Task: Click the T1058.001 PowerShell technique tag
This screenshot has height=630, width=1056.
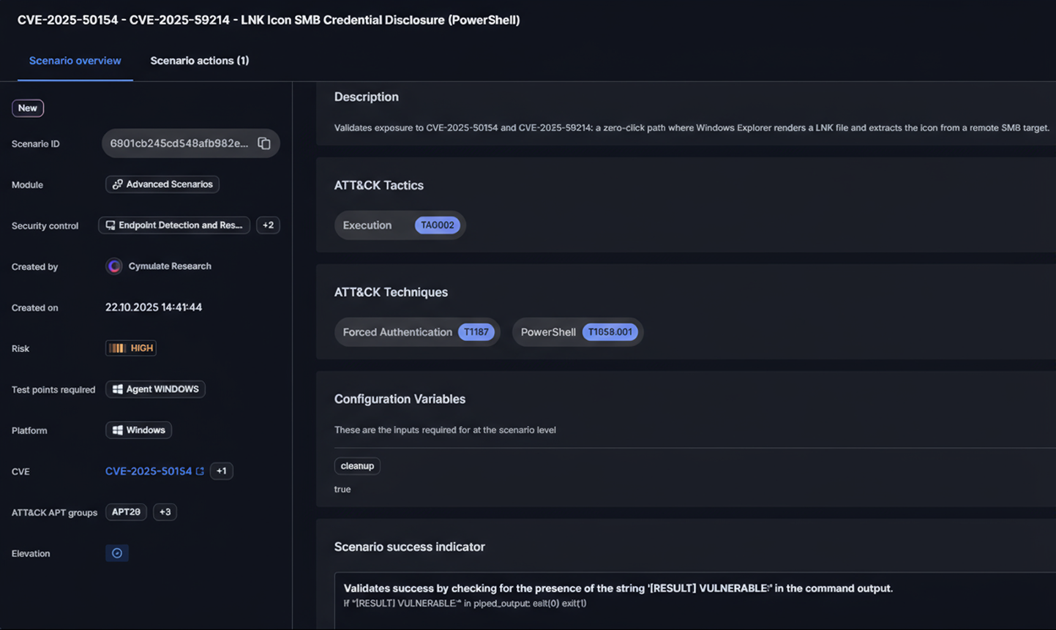Action: pyautogui.click(x=610, y=332)
